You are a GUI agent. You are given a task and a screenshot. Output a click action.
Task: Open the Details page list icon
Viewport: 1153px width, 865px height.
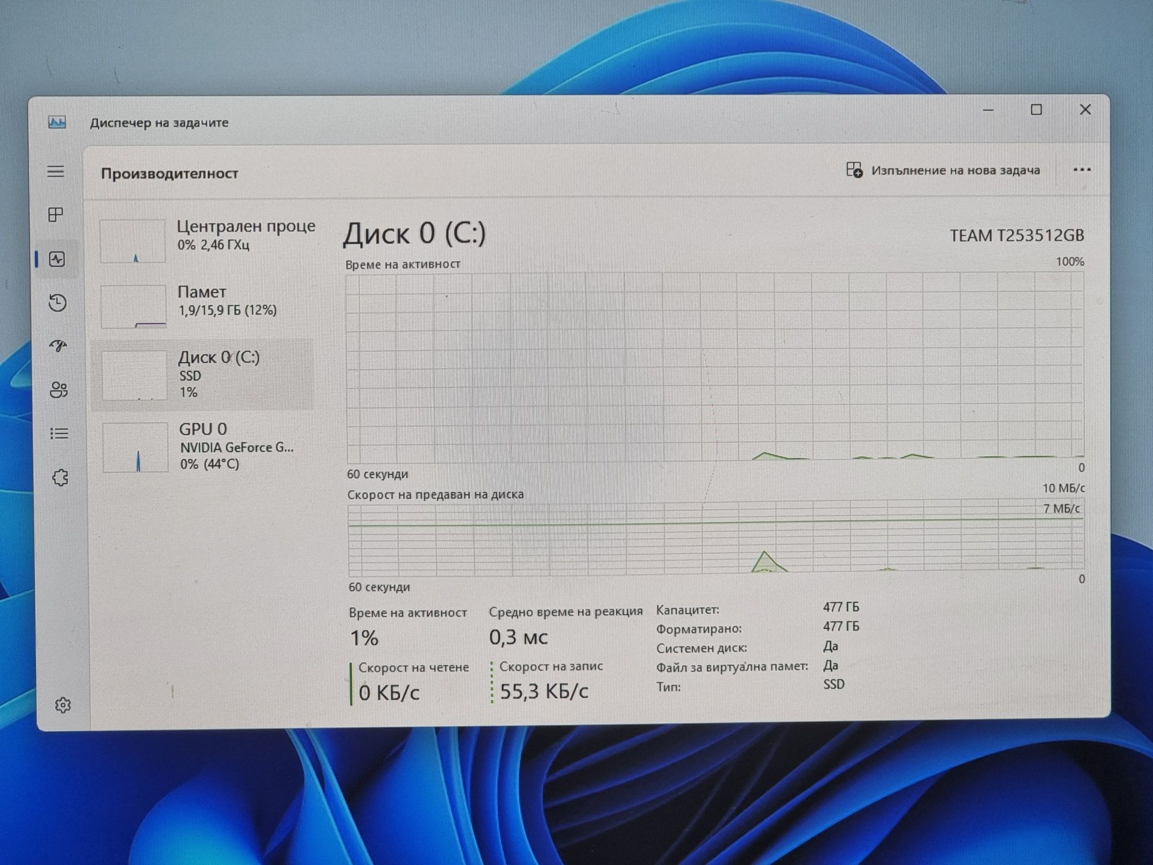coord(59,434)
